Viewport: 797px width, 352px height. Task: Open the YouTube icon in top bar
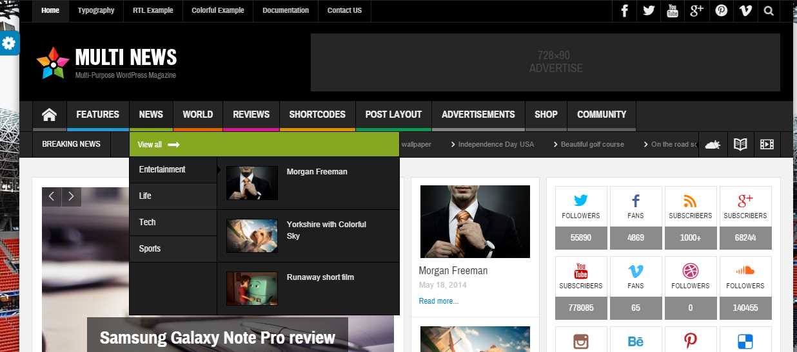(673, 10)
